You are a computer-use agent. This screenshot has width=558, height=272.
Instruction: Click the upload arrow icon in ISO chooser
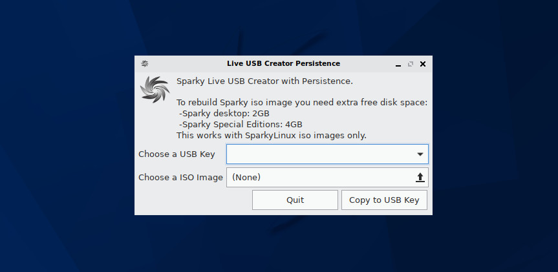click(420, 178)
